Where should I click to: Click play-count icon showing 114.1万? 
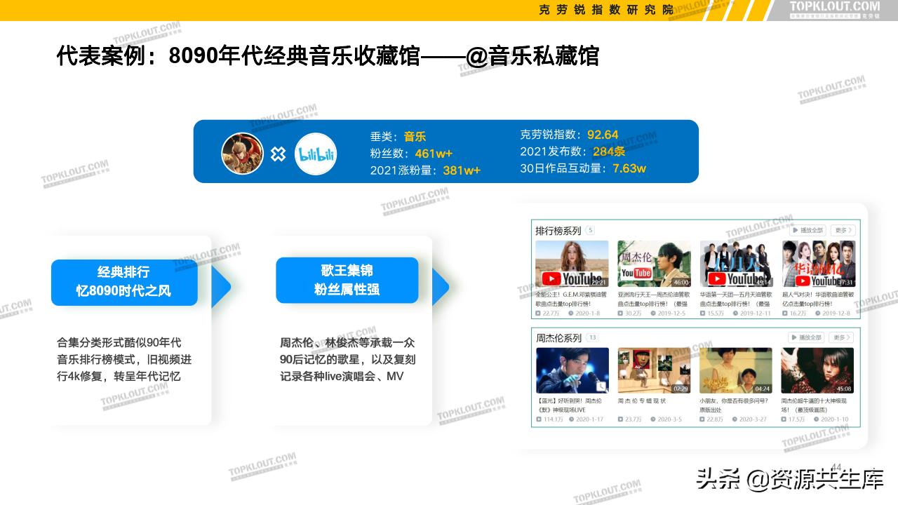537,420
